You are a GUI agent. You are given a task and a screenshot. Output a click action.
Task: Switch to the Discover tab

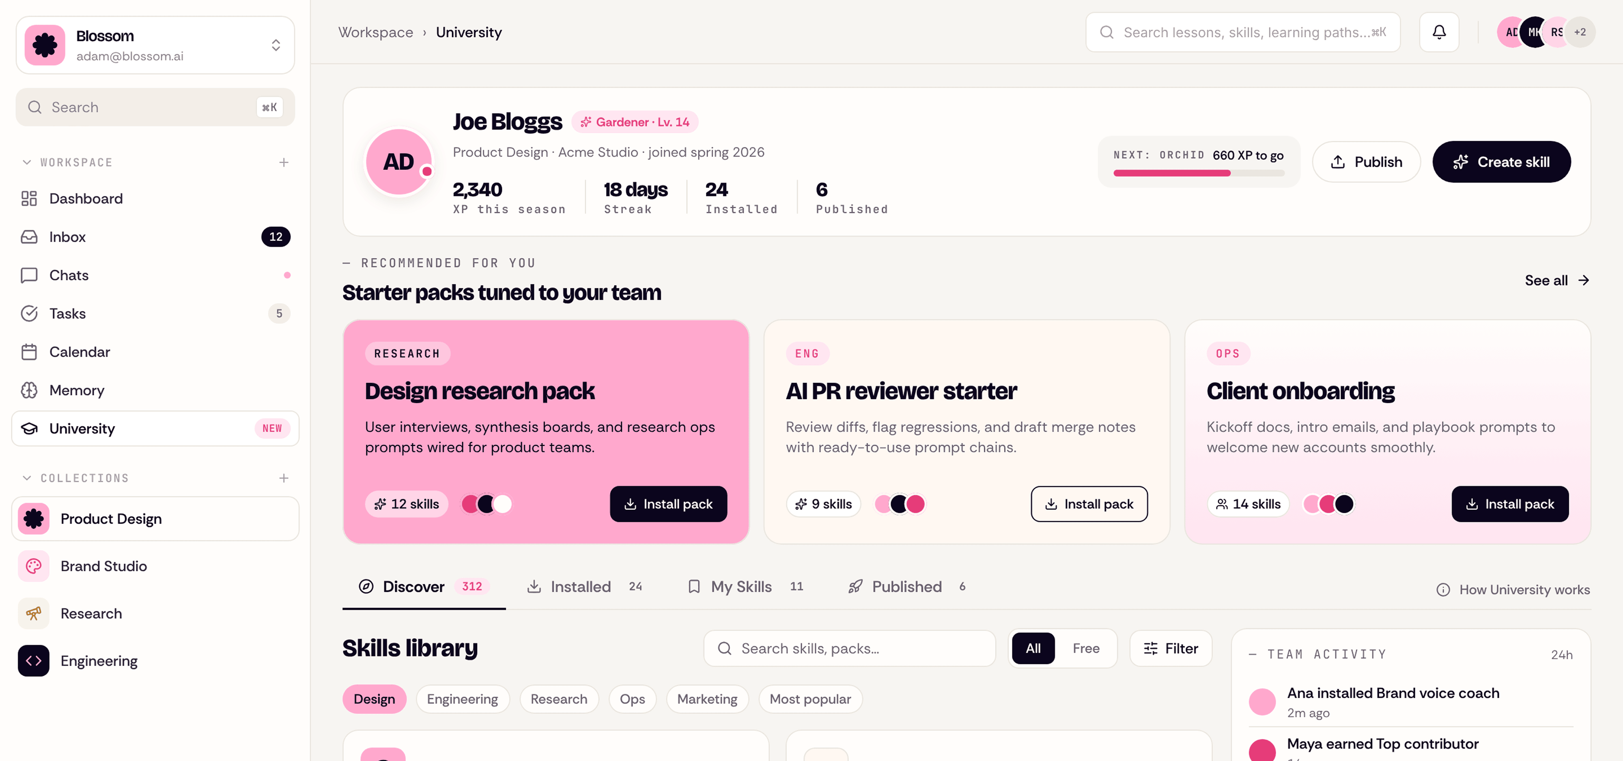tap(424, 587)
